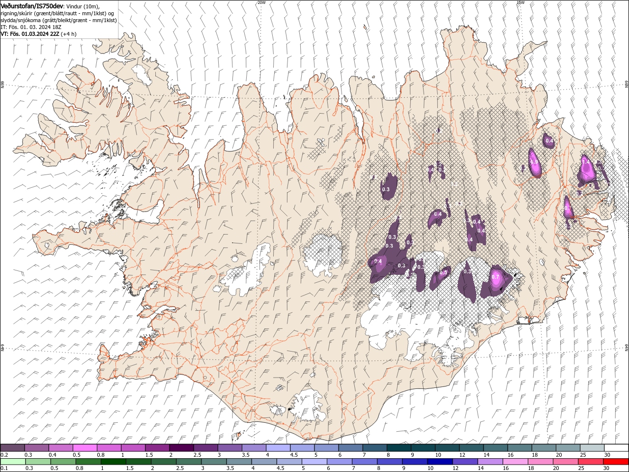Select the "1.4" value in the eastern pink cell

[x=585, y=162]
